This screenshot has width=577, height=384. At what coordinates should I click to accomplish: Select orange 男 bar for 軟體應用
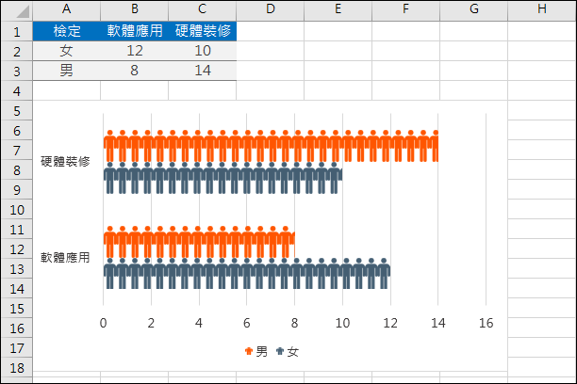(199, 242)
